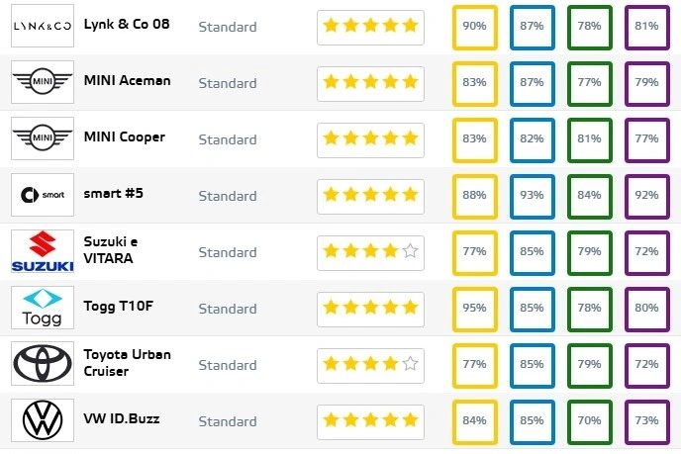The width and height of the screenshot is (681, 454).
Task: Click the Standard label in MINI Aceman row
Action: 228,83
